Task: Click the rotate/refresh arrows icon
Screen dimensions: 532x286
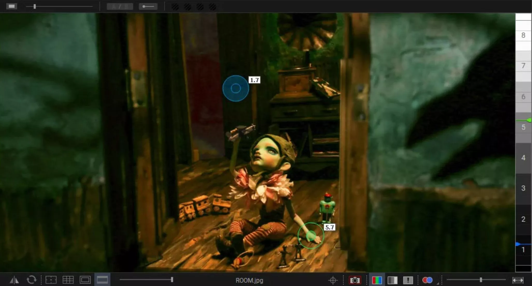Action: coord(31,280)
